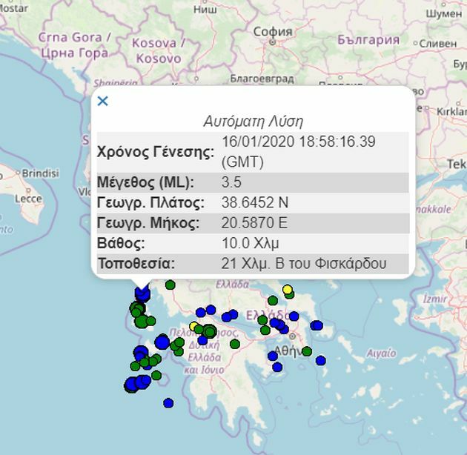467x455 pixels.
Task: Click the Сливен city label
Action: 438,44
